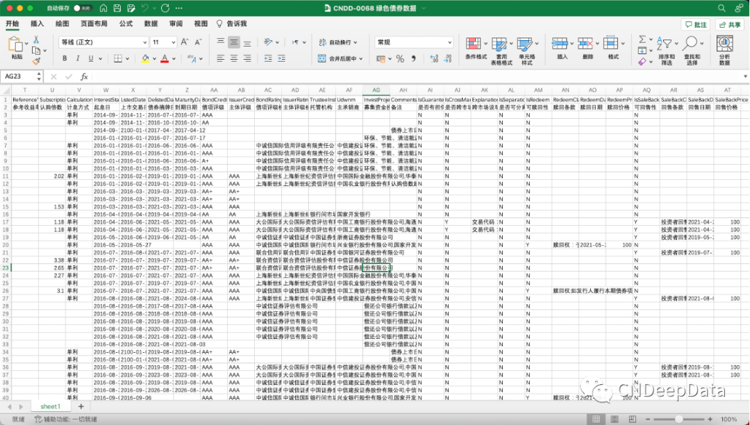Click the Undo arrow icon
The image size is (750, 425).
[145, 8]
